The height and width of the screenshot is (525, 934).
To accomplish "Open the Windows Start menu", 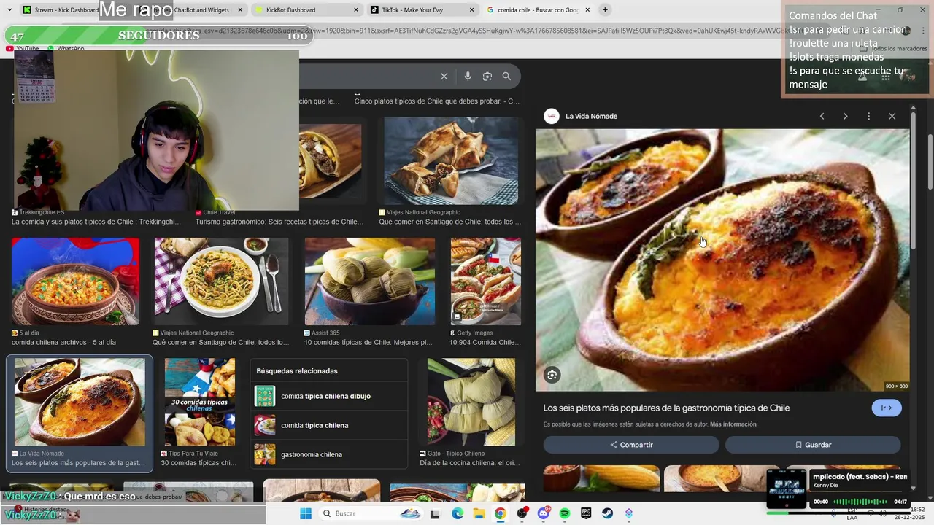I will pos(305,513).
